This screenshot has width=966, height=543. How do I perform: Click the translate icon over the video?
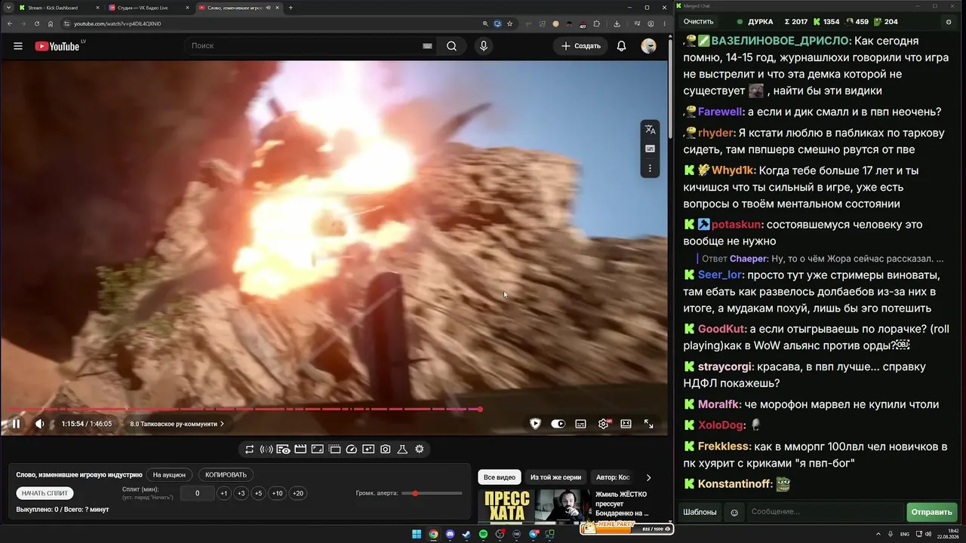click(650, 130)
